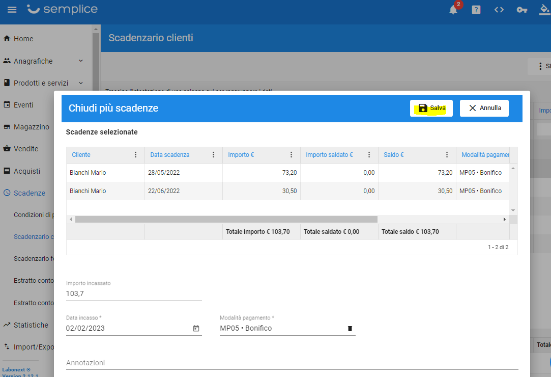Expand Prodotti e servizi chevron
The image size is (551, 377).
point(81,83)
